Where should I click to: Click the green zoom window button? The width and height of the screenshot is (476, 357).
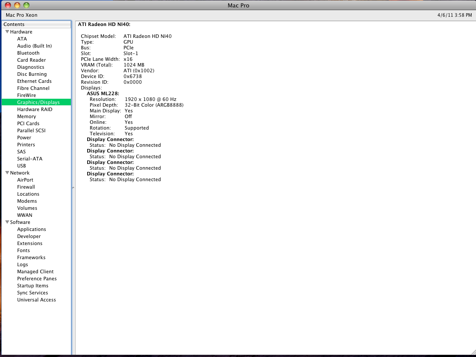[27, 5]
